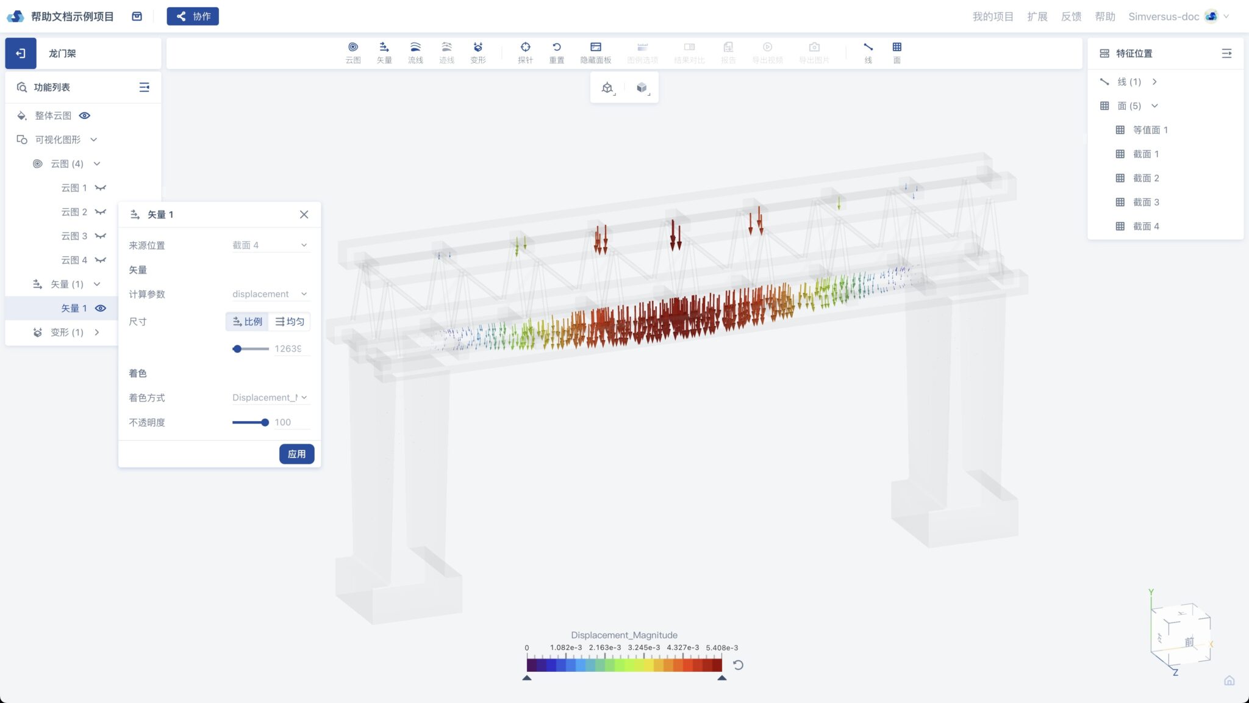Select the 流线 streamline tool

coord(415,48)
